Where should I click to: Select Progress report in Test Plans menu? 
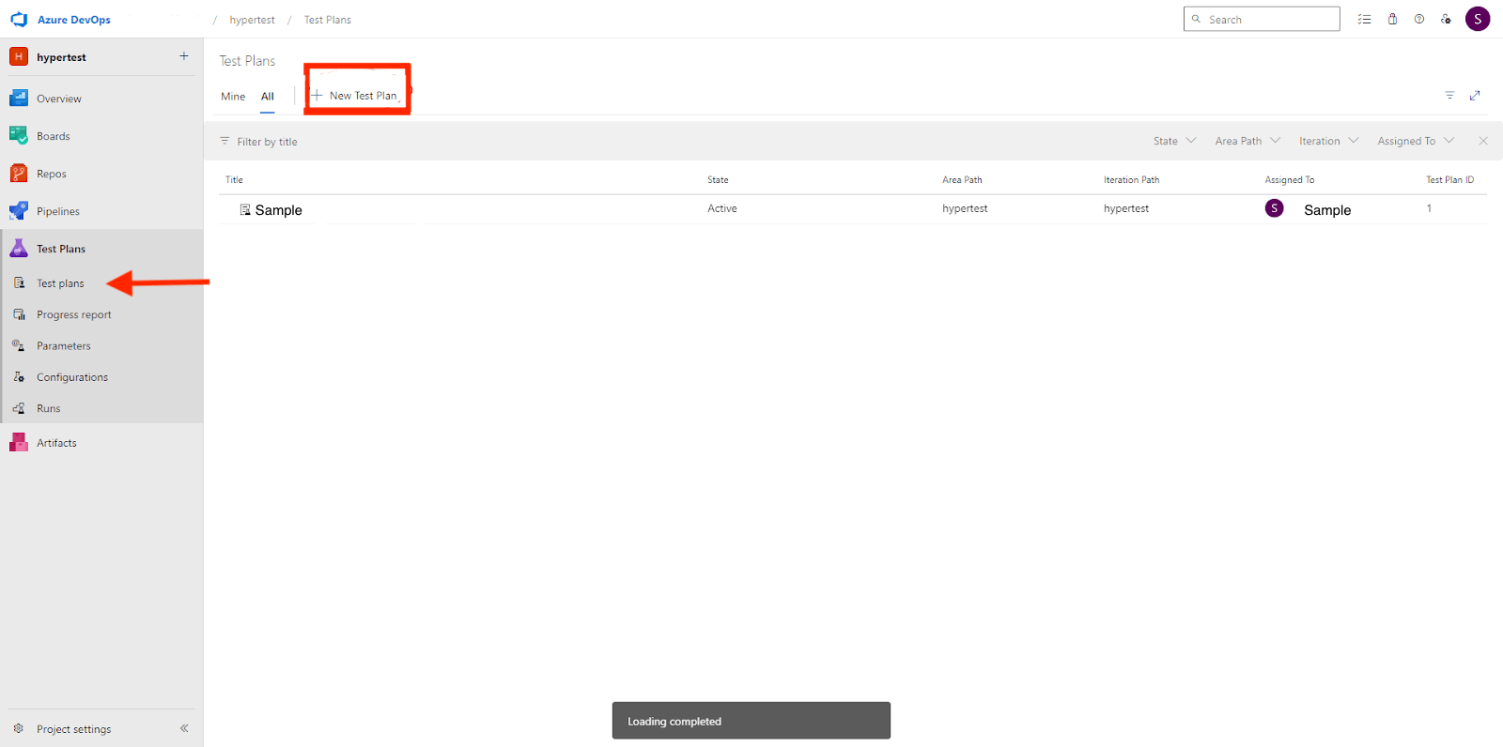point(73,314)
